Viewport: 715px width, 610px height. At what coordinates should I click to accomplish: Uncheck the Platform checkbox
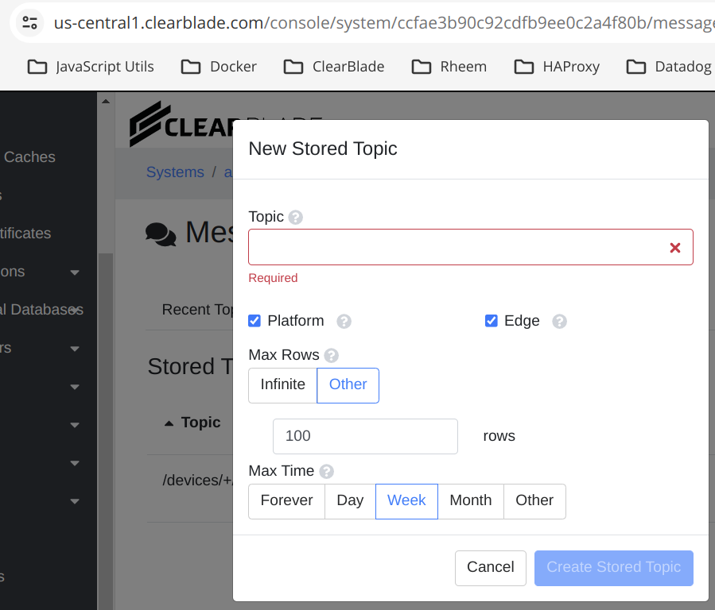click(x=255, y=321)
